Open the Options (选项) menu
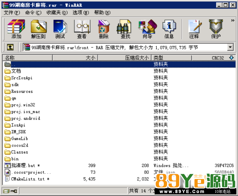 pyautogui.click(x=81, y=13)
